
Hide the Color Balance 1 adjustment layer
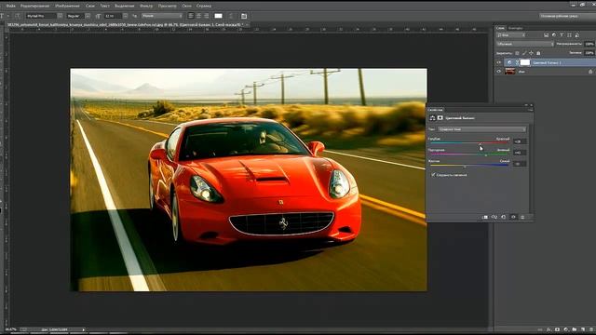tap(499, 62)
